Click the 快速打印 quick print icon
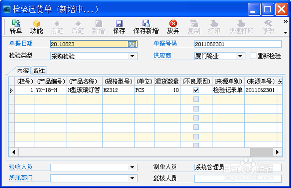Viewport: 291px width, 188px height. tap(241, 26)
